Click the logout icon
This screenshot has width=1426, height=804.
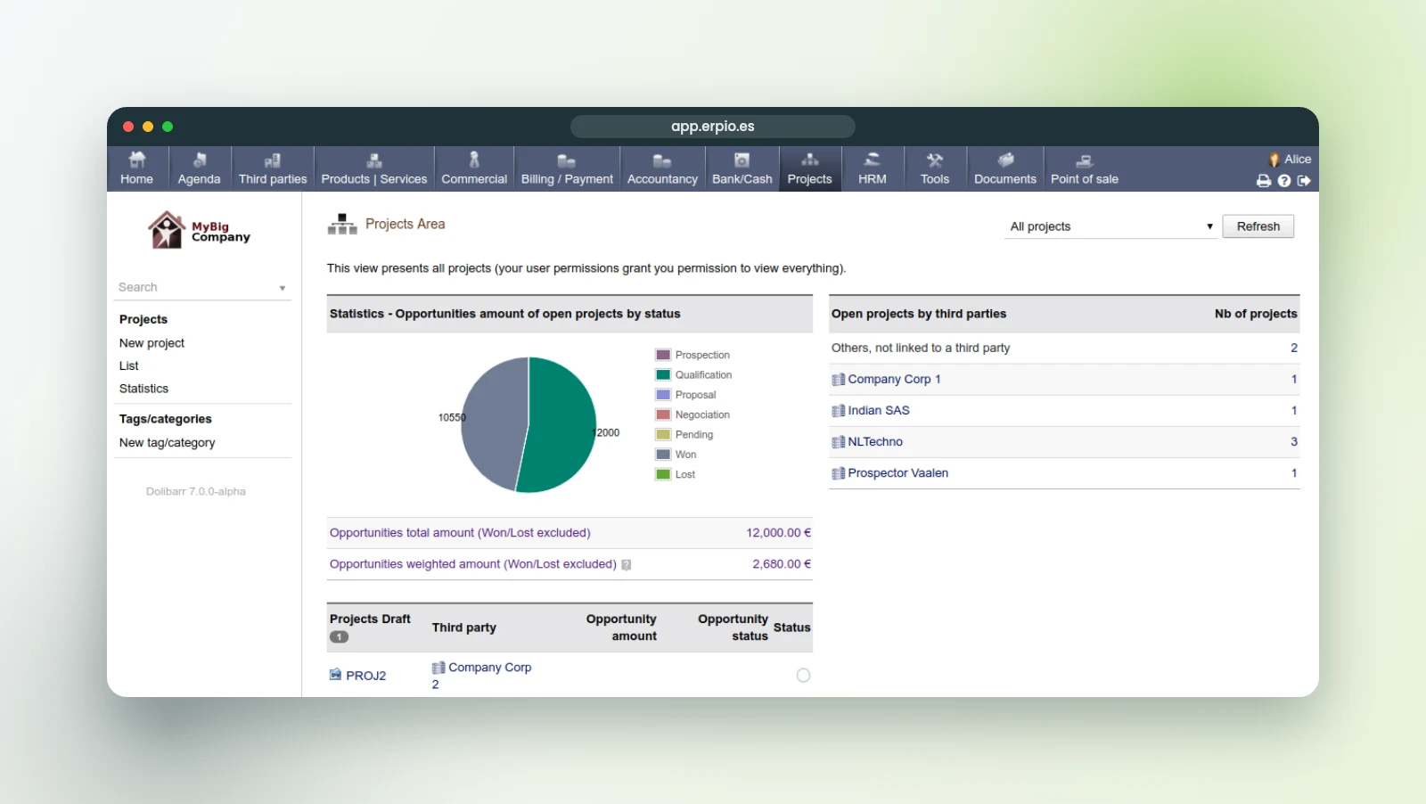pyautogui.click(x=1304, y=181)
